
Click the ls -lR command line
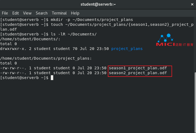tap(48, 34)
